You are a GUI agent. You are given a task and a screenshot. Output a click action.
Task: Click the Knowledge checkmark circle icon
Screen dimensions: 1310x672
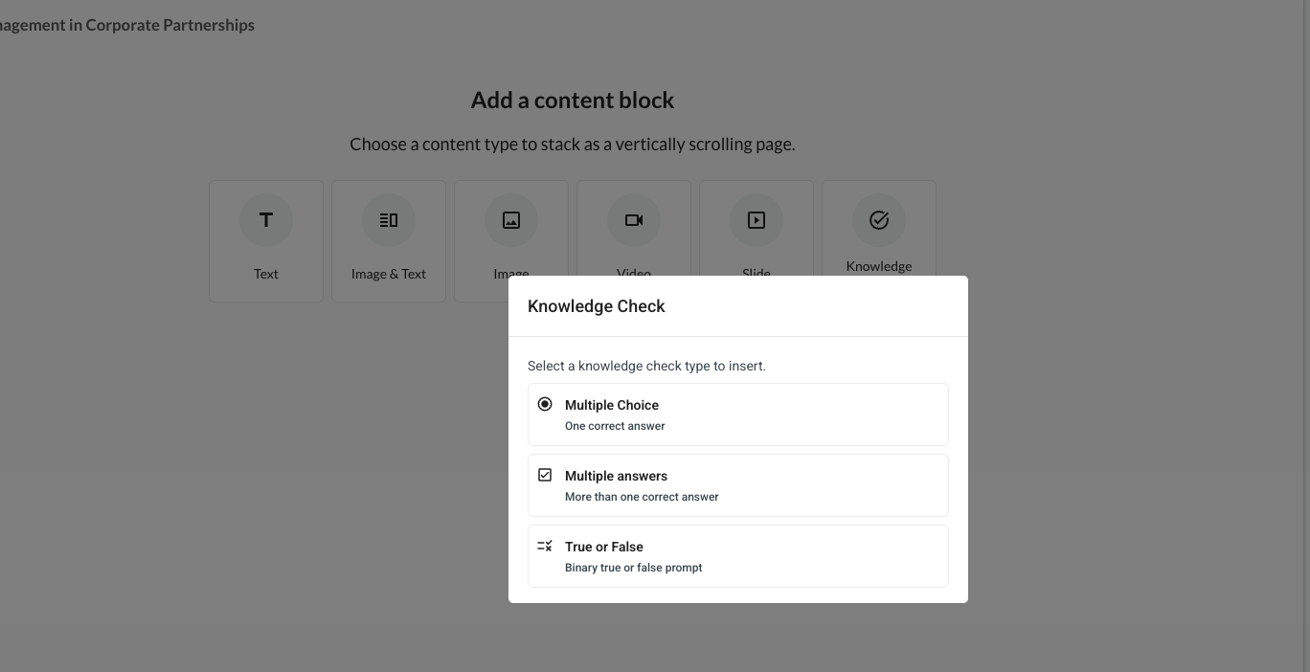pyautogui.click(x=879, y=220)
